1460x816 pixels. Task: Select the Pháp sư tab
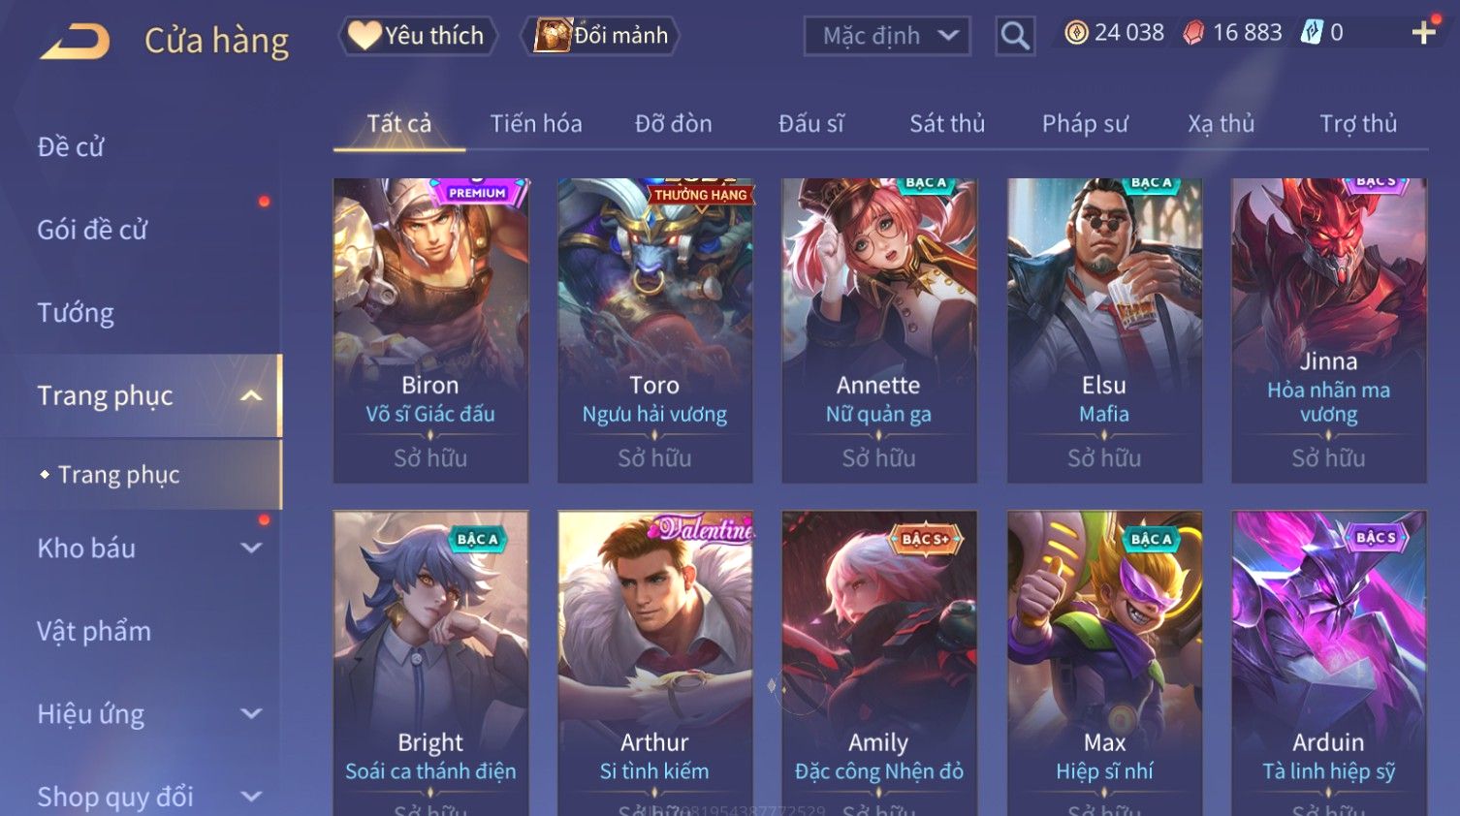click(1085, 124)
